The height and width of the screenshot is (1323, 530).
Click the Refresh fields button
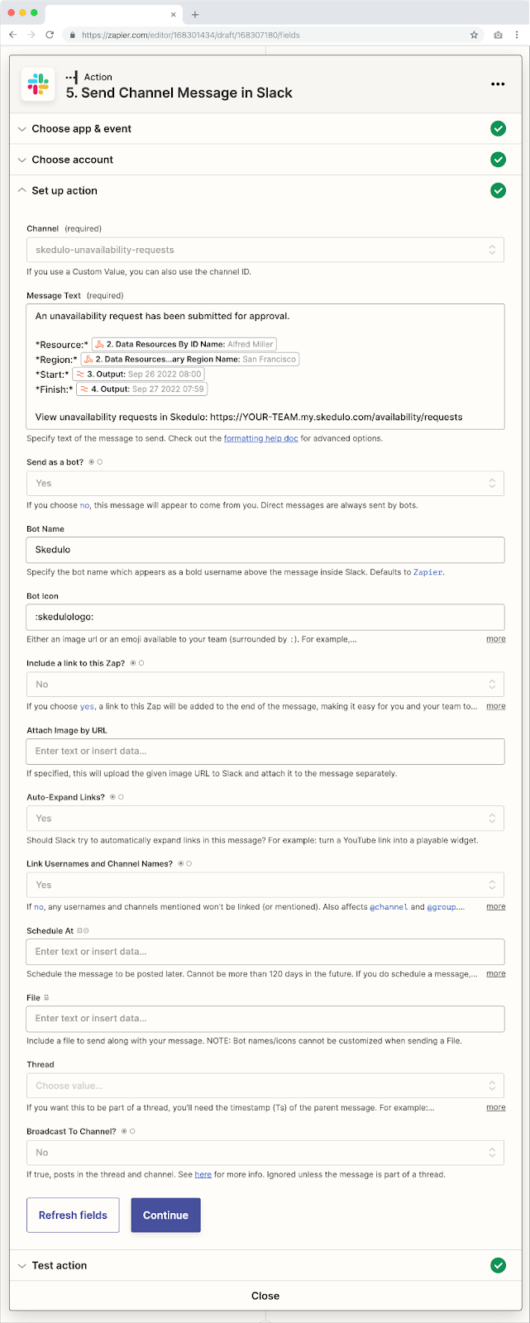pyautogui.click(x=73, y=1216)
